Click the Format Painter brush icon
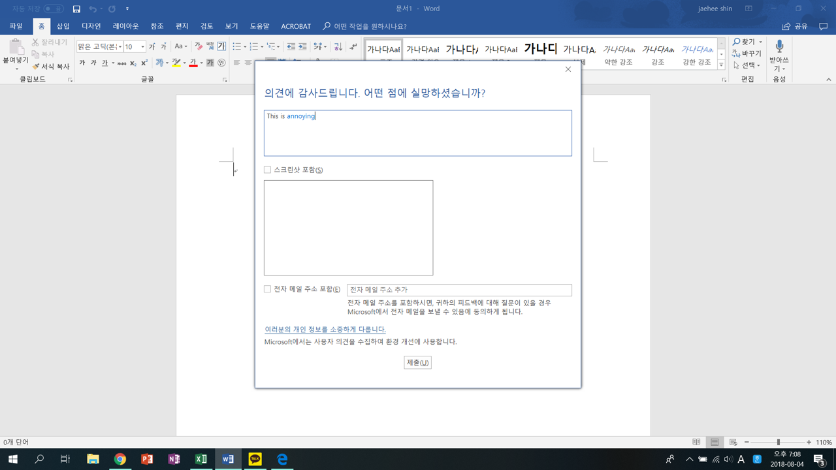The width and height of the screenshot is (836, 470). (36, 67)
